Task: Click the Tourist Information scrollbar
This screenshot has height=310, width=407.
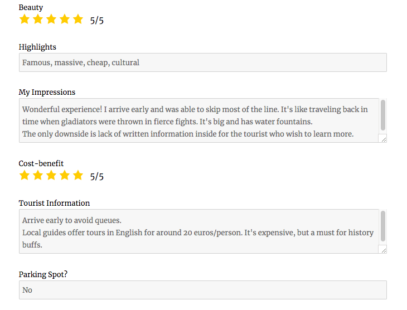Action: tap(383, 226)
